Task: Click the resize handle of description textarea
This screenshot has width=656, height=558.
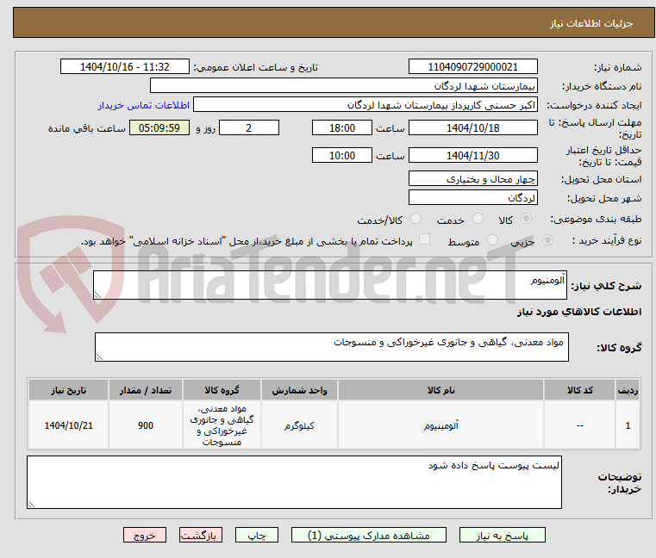Action: 97,295
